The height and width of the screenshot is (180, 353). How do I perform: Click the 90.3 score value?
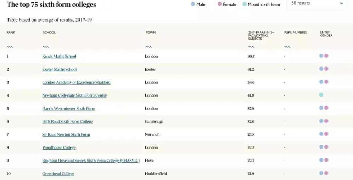tap(251, 56)
